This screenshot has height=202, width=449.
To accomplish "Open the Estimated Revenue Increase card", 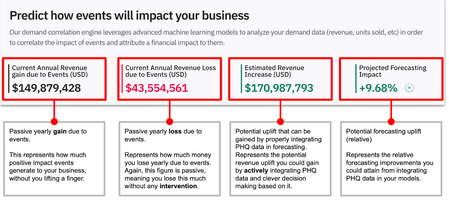I will (x=280, y=79).
